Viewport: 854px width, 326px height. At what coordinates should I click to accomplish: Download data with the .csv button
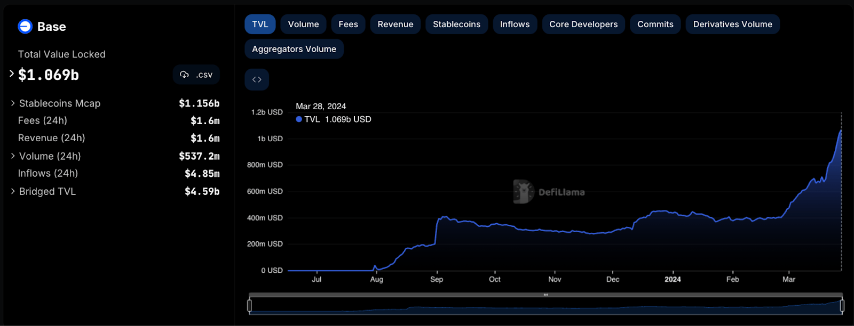196,75
